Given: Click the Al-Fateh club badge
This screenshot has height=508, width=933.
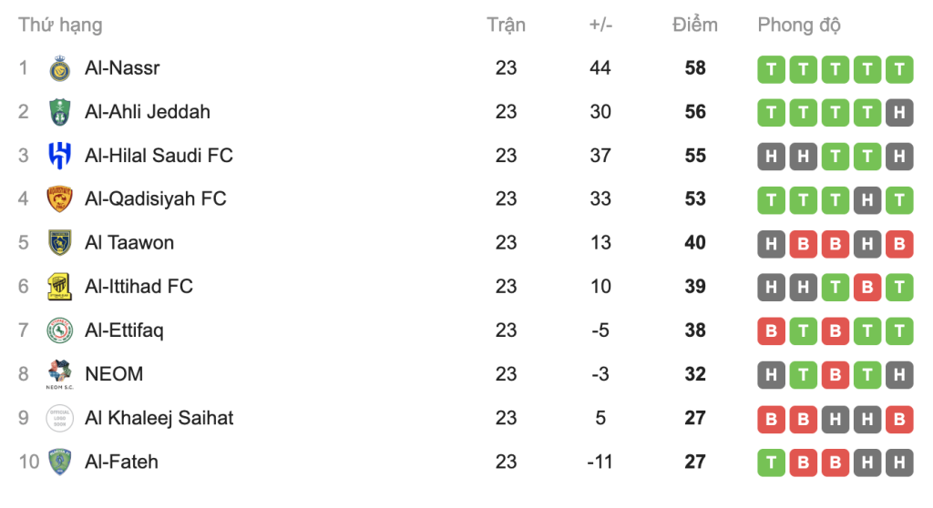Looking at the screenshot, I should [x=59, y=462].
